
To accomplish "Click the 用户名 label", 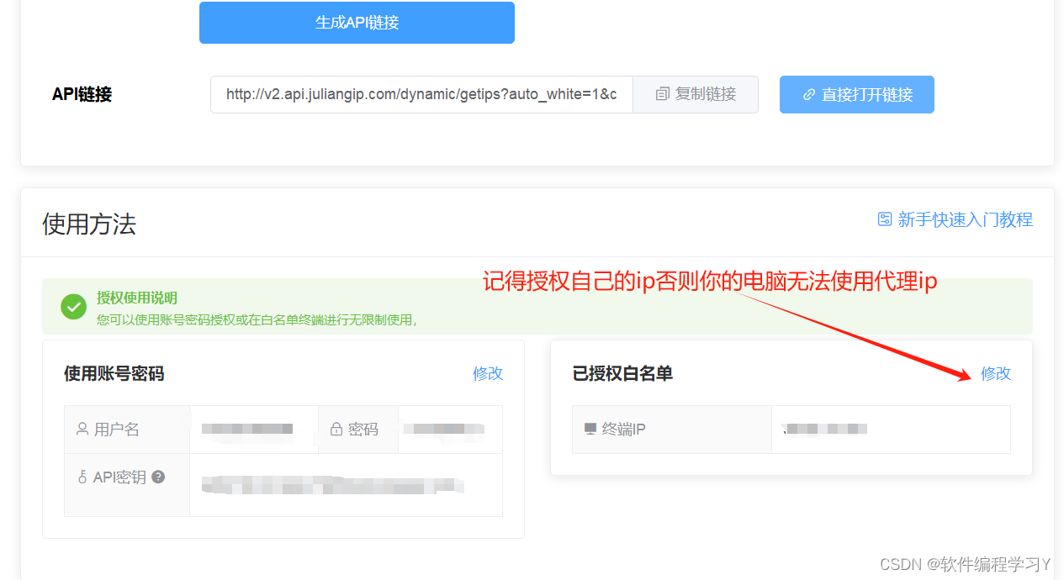I will (x=117, y=429).
